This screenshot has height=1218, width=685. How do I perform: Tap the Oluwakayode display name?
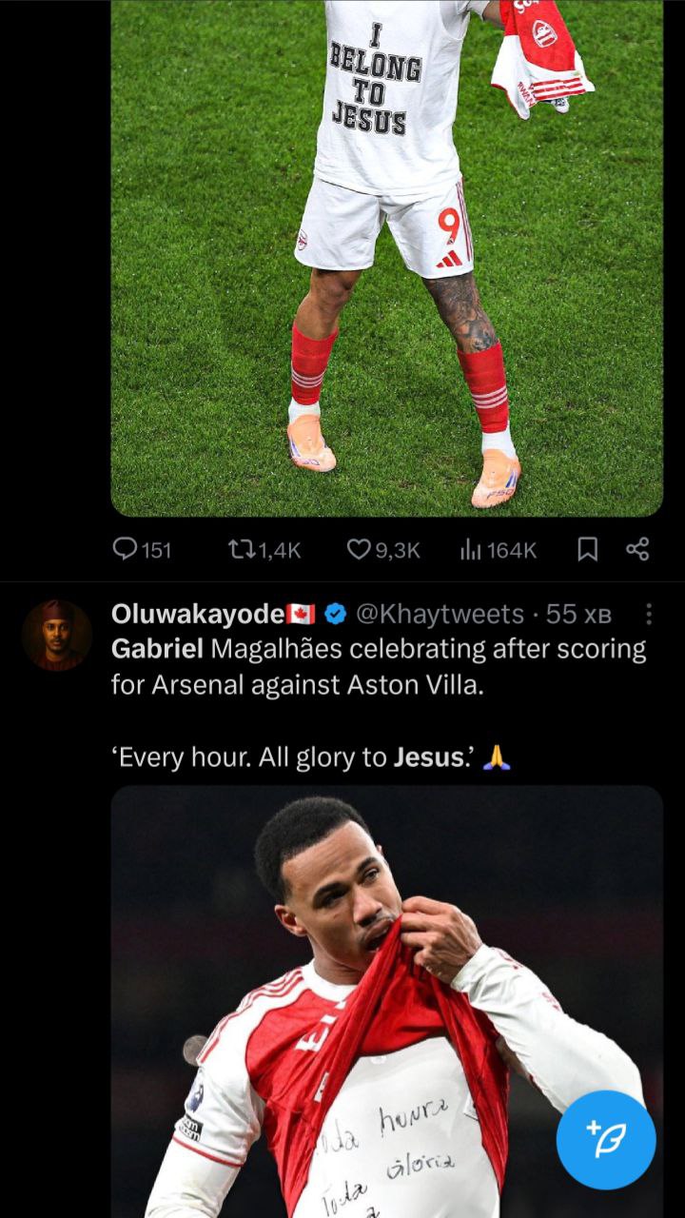(197, 615)
